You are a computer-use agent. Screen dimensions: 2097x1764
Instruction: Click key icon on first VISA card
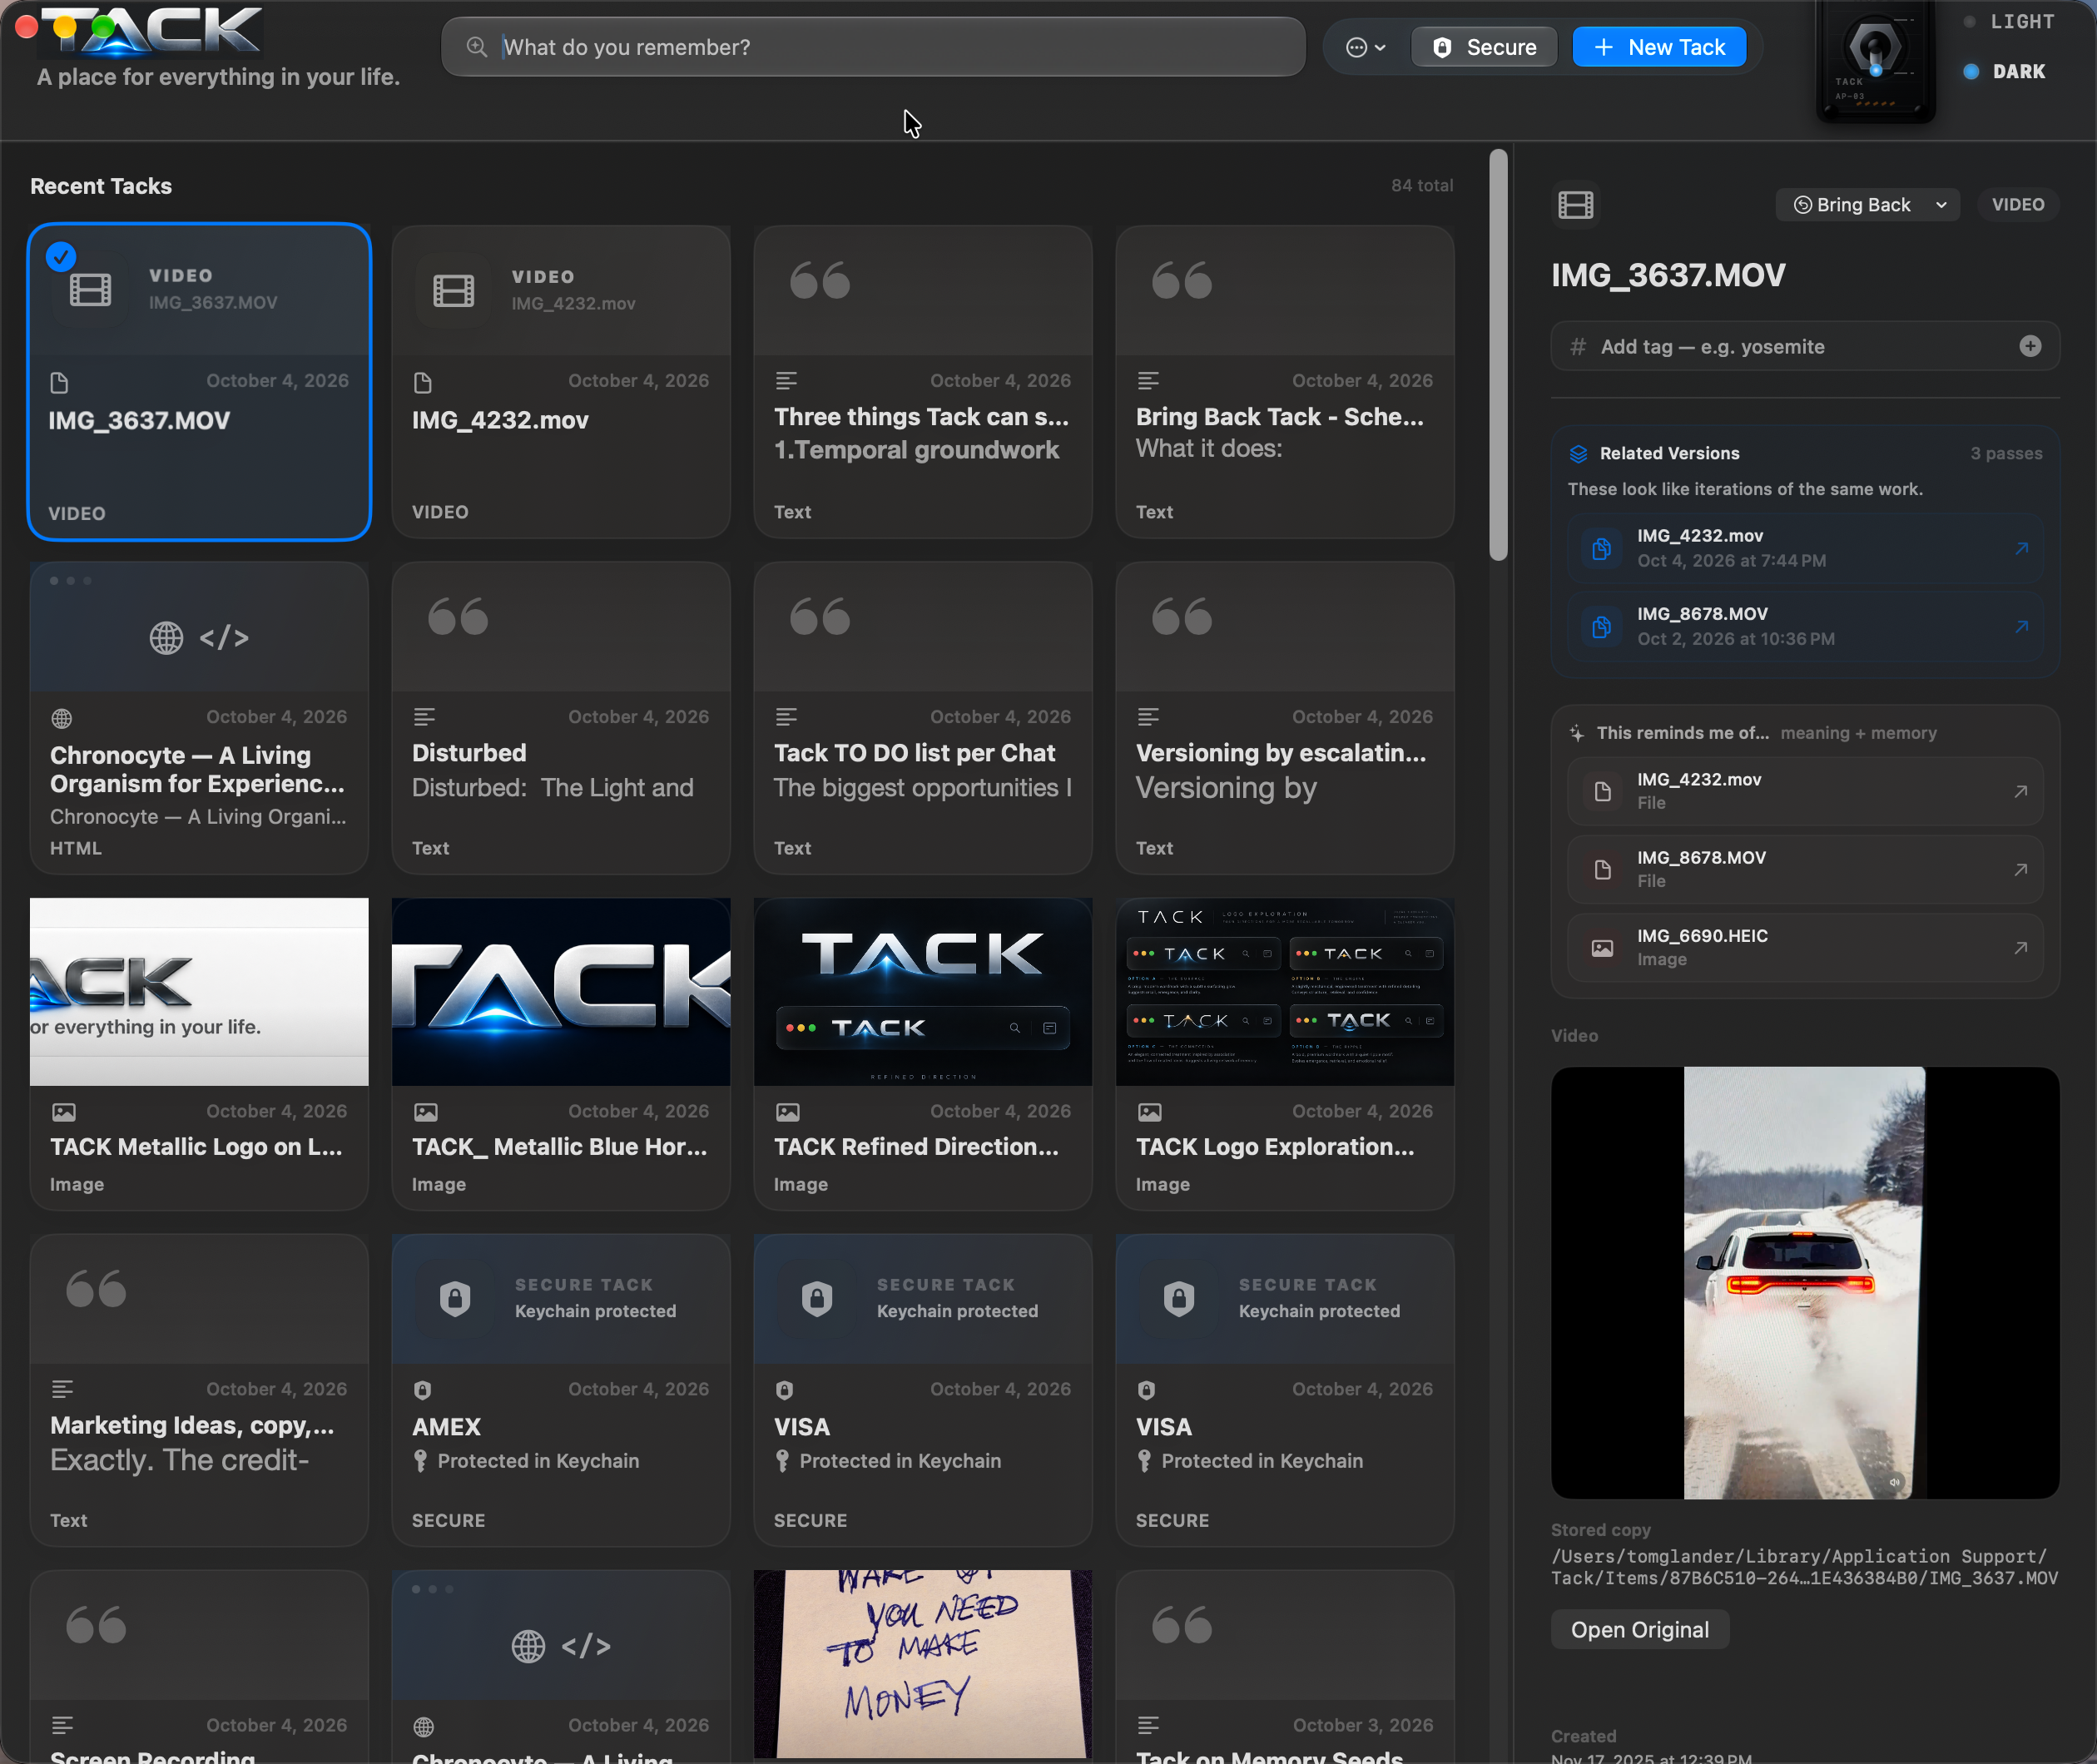point(783,1461)
